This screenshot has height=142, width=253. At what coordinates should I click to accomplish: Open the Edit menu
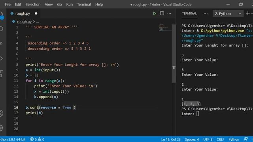[x=18, y=4]
